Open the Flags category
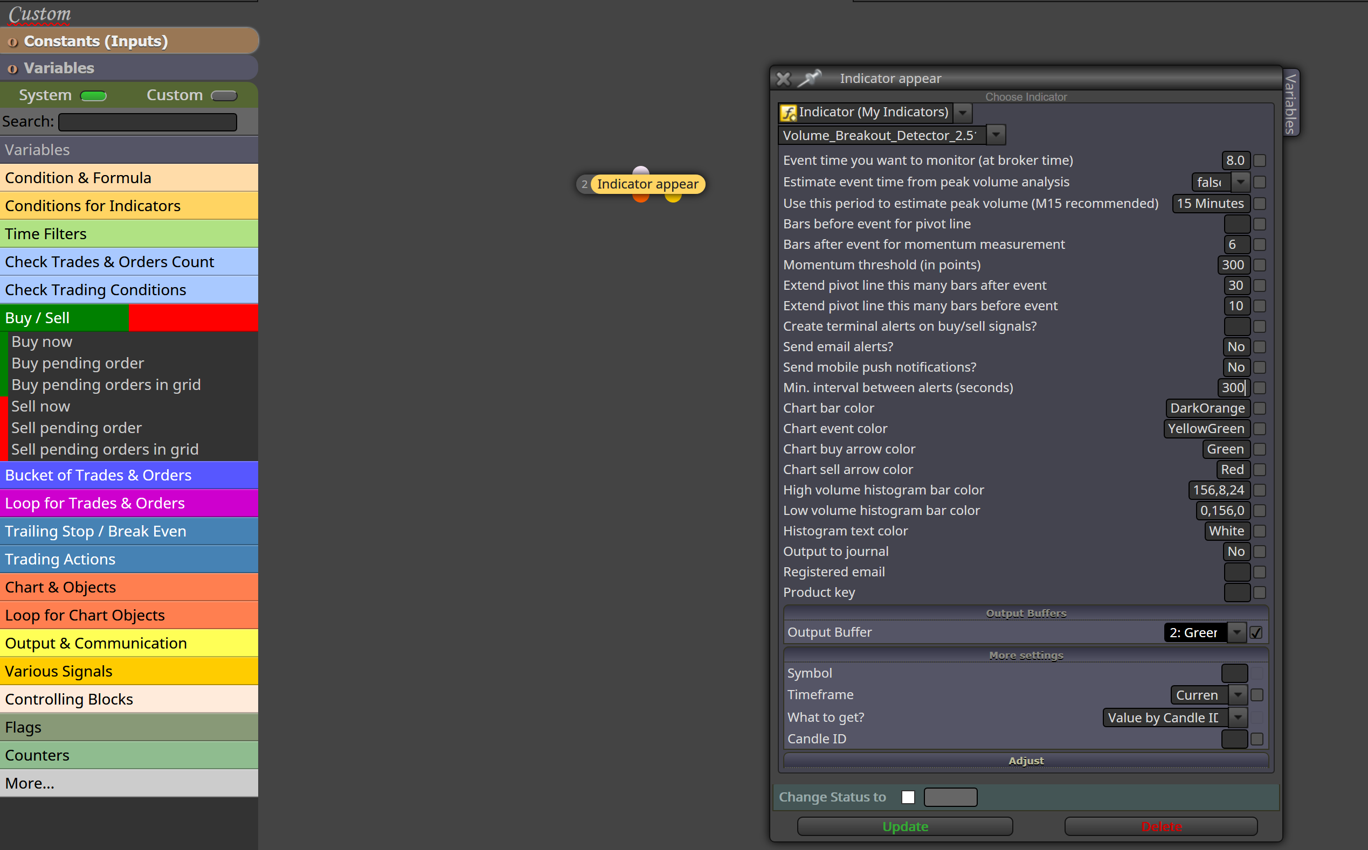 tap(129, 727)
